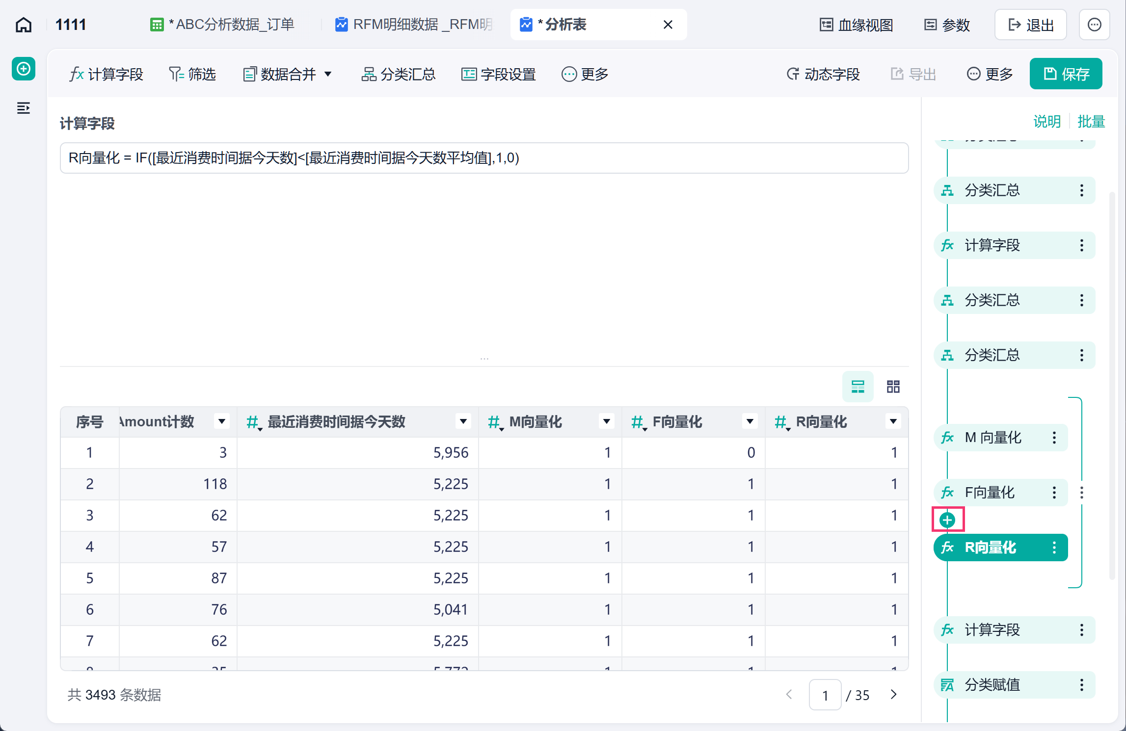Select the F向量化 step
Screen dimensions: 1126x731
1001,493
